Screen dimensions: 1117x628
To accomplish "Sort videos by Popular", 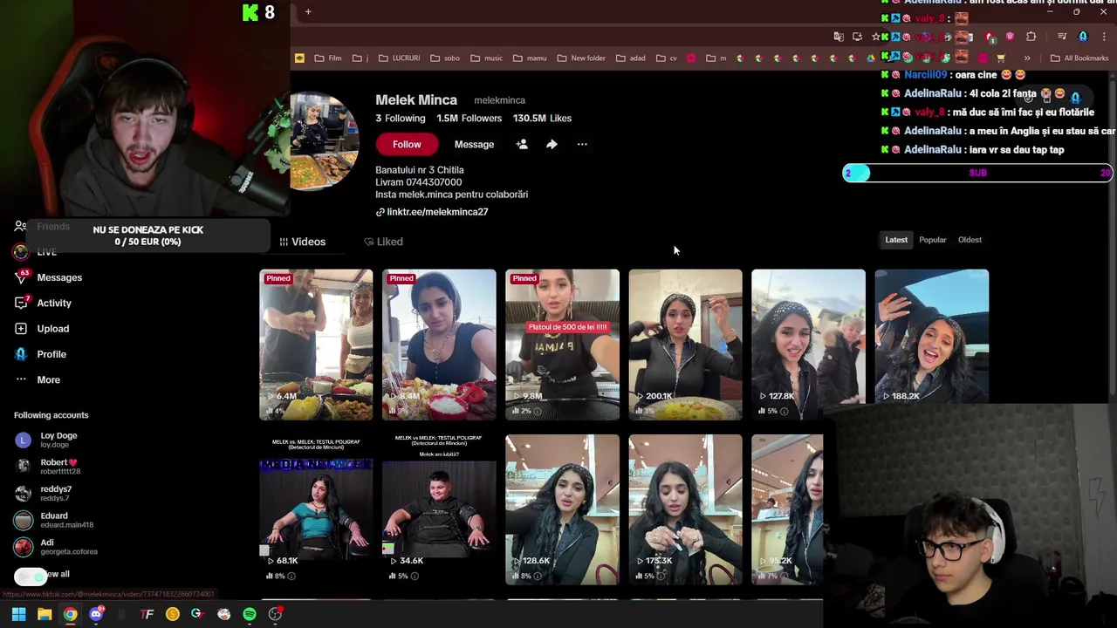I will coord(933,240).
